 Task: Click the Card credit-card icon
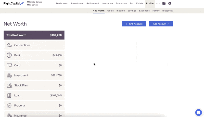[x=9, y=65]
